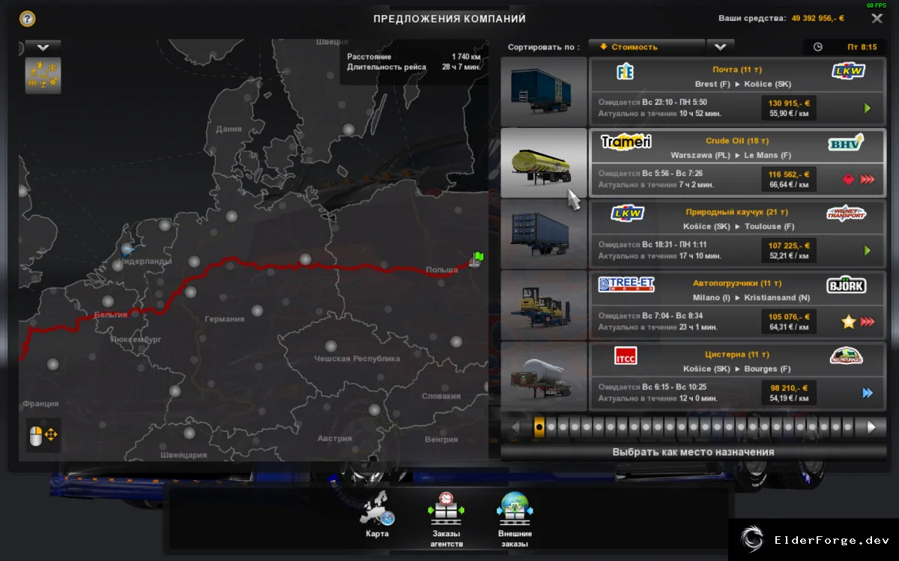
Task: Click the ITCC company logo
Action: tap(625, 355)
